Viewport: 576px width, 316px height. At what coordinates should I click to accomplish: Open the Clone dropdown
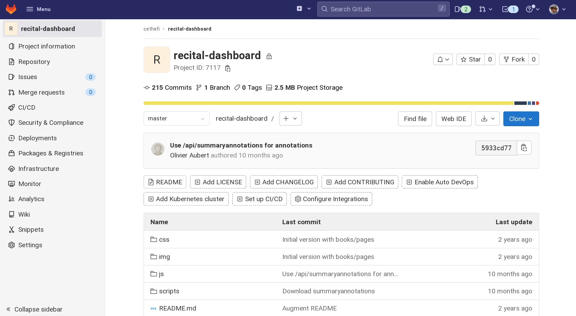point(521,119)
